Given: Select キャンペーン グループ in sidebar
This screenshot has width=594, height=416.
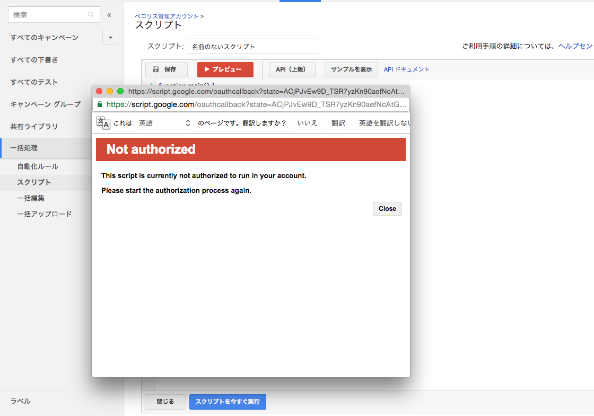Looking at the screenshot, I should click(x=46, y=104).
